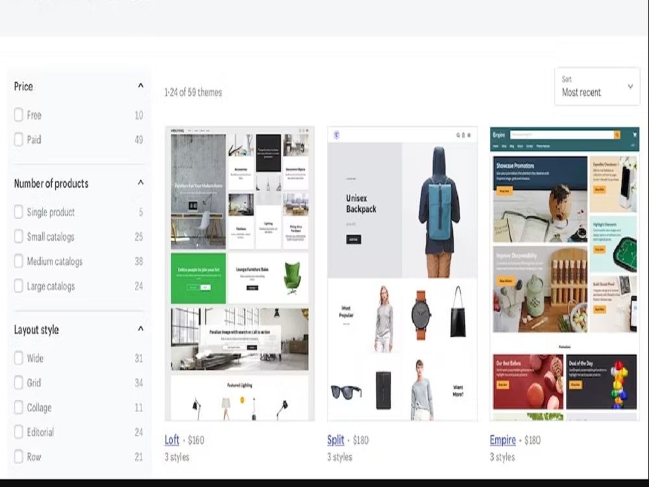
Task: Collapse the Number of products section
Action: tap(140, 182)
